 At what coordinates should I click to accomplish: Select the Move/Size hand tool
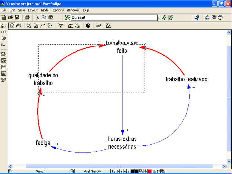click(18, 26)
